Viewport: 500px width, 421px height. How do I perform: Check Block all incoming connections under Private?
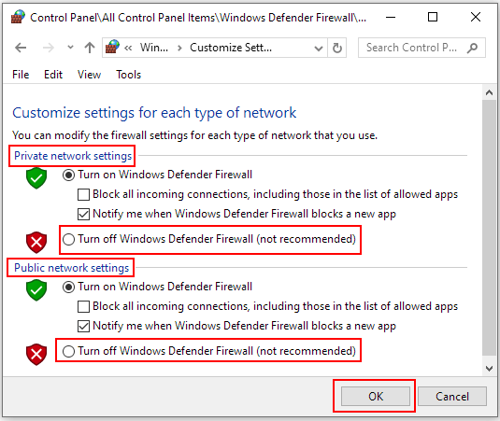[83, 194]
